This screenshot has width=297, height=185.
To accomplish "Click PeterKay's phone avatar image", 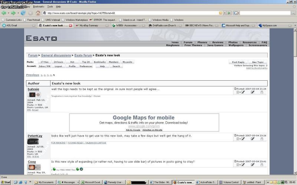I will (33, 141).
